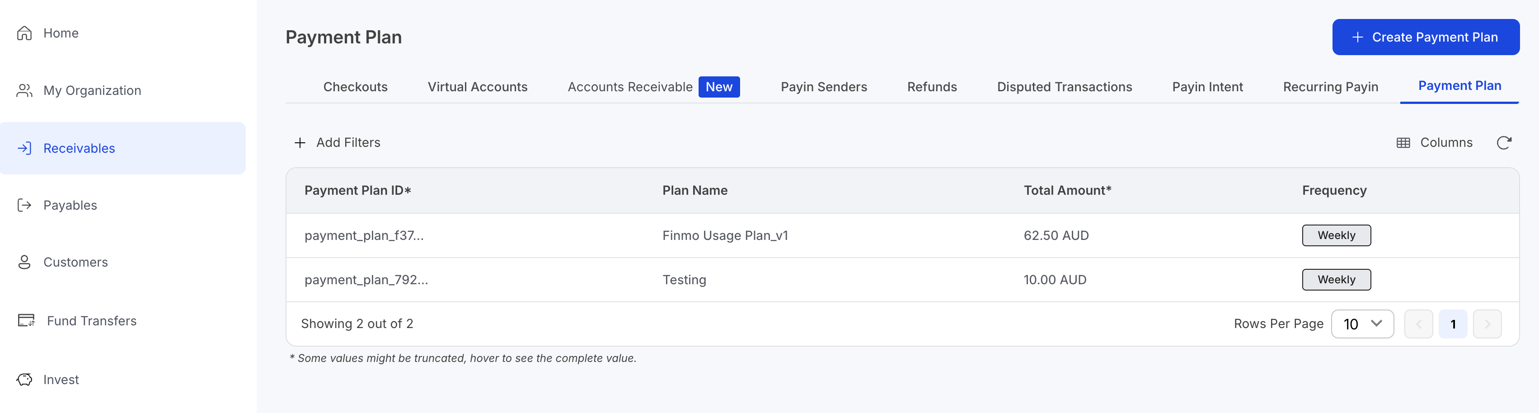The height and width of the screenshot is (413, 1539).
Task: Select page 1 in pagination
Action: click(x=1453, y=324)
